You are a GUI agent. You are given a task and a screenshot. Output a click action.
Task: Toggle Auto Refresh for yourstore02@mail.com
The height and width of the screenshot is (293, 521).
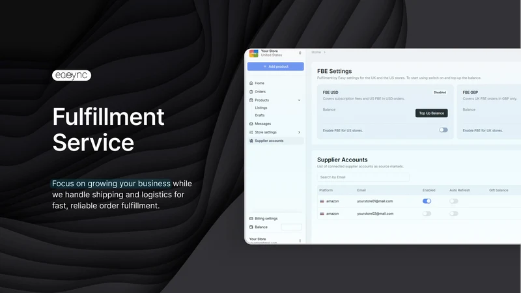click(454, 214)
